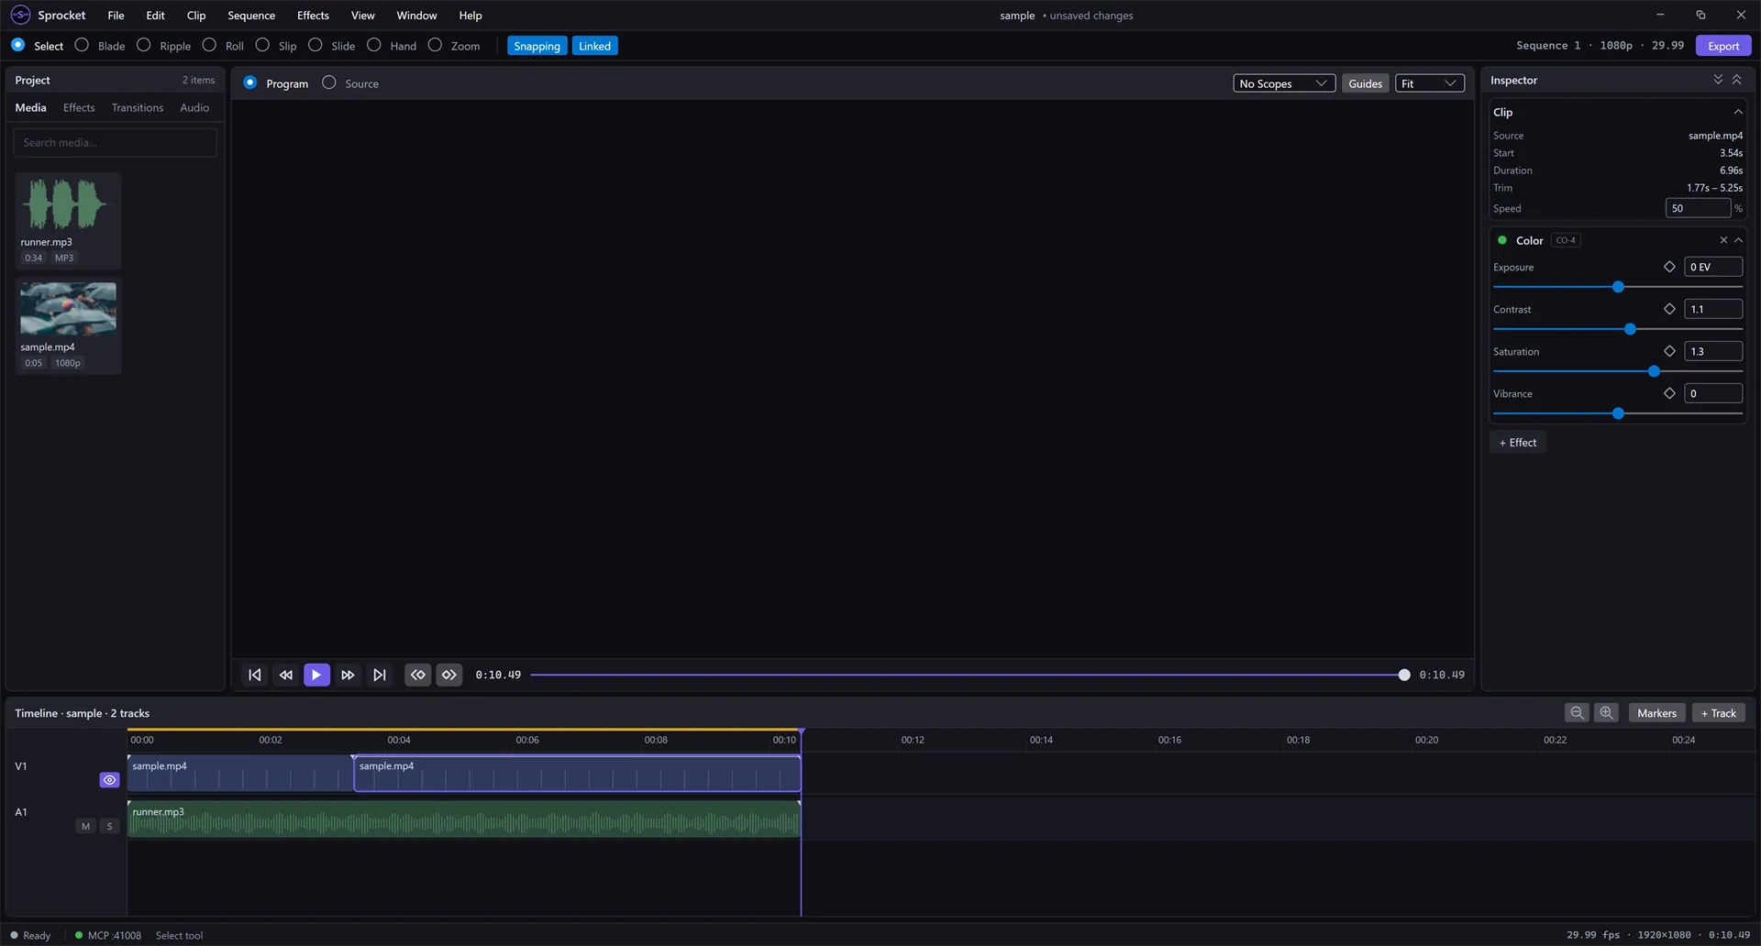This screenshot has width=1761, height=946.
Task: Click the Exposure keyframe diamond icon
Action: click(1669, 267)
